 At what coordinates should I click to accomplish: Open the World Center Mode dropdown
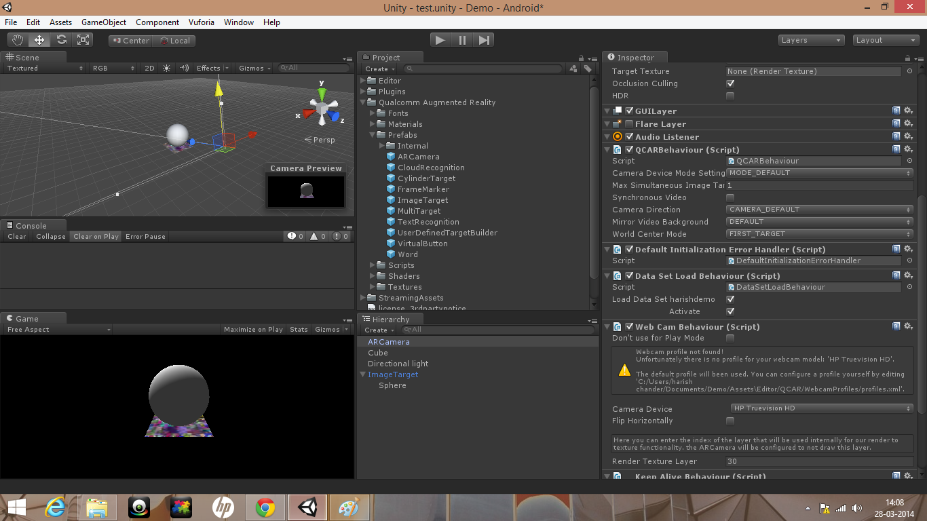point(820,234)
